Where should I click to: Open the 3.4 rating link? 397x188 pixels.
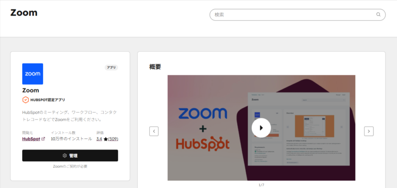(x=99, y=139)
